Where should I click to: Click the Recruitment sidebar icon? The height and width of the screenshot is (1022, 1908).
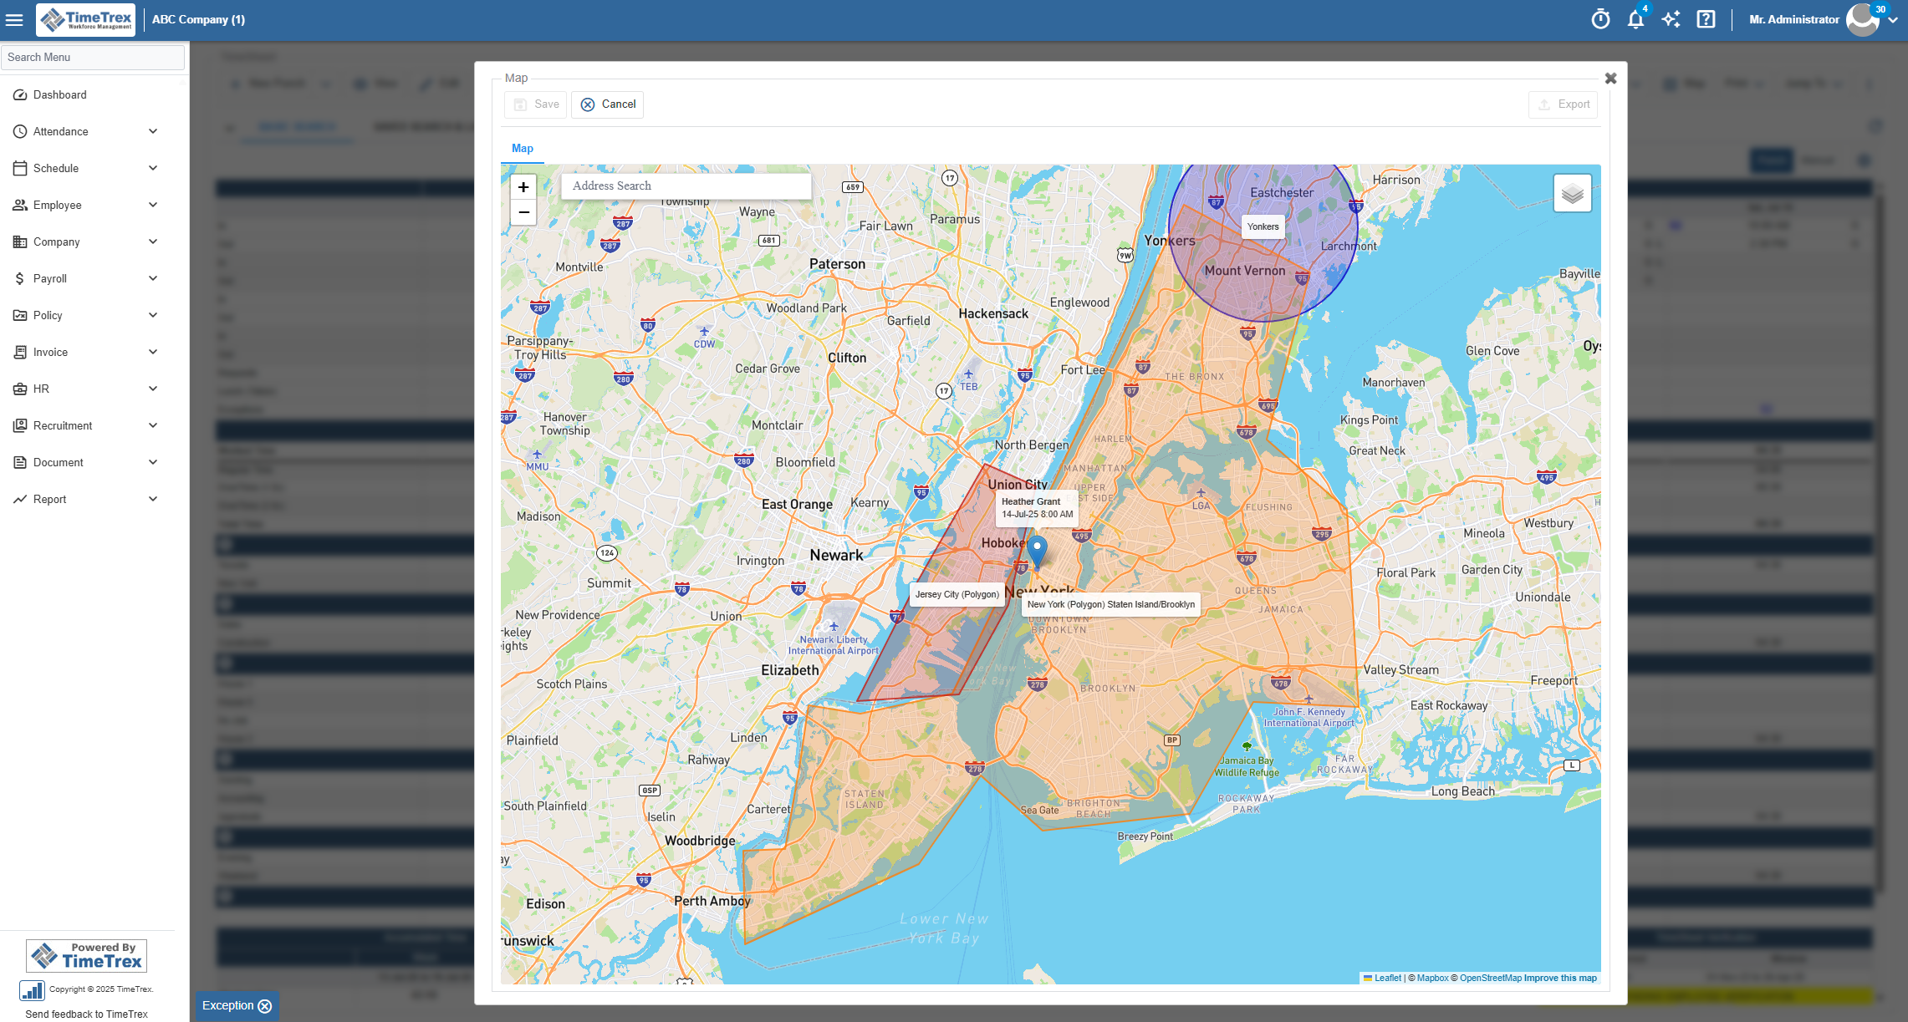pyautogui.click(x=20, y=425)
